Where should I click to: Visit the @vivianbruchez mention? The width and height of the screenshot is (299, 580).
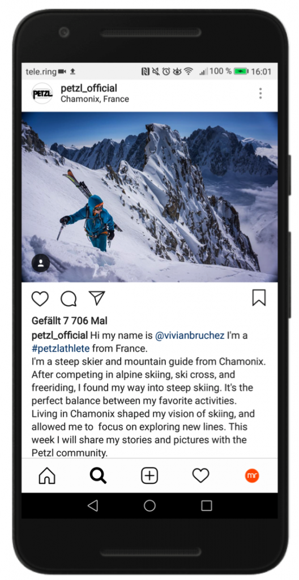click(190, 335)
